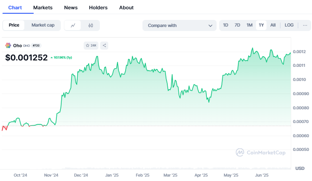Open the Compare with dropdown
Viewport: 312px width, 181px height.
tap(179, 25)
